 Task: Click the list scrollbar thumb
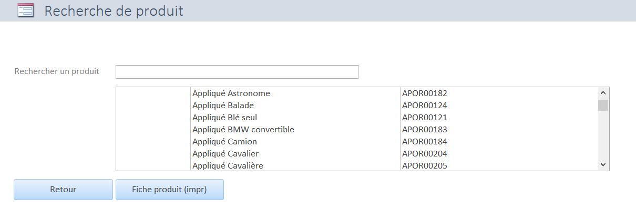[x=603, y=105]
